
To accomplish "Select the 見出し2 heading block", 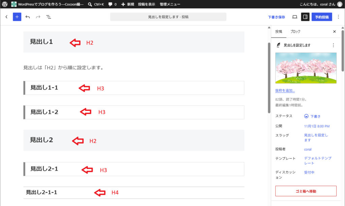I will [x=134, y=140].
